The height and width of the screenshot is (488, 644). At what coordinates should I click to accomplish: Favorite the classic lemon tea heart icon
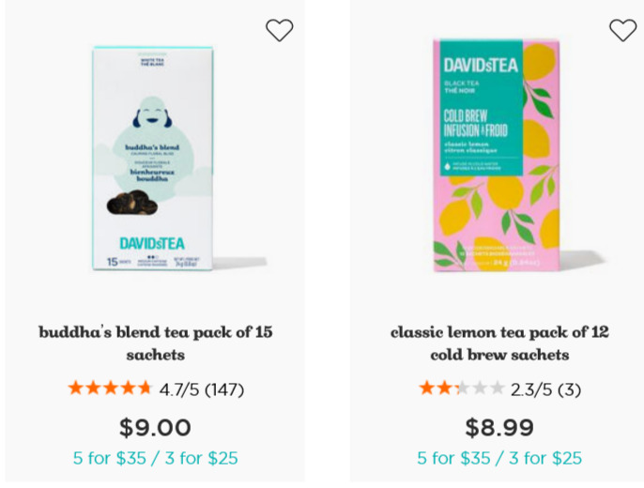[622, 30]
